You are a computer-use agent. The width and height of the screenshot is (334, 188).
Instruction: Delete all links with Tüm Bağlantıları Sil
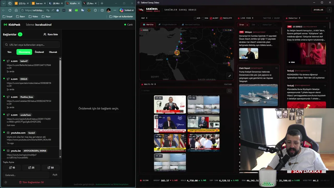pyautogui.click(x=31, y=182)
